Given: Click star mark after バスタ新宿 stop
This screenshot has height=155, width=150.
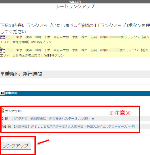Looking at the screenshot, I should click(93, 119).
